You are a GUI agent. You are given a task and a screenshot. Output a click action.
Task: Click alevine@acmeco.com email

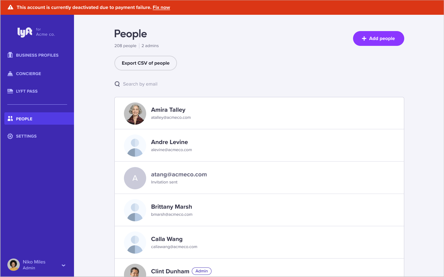click(171, 150)
